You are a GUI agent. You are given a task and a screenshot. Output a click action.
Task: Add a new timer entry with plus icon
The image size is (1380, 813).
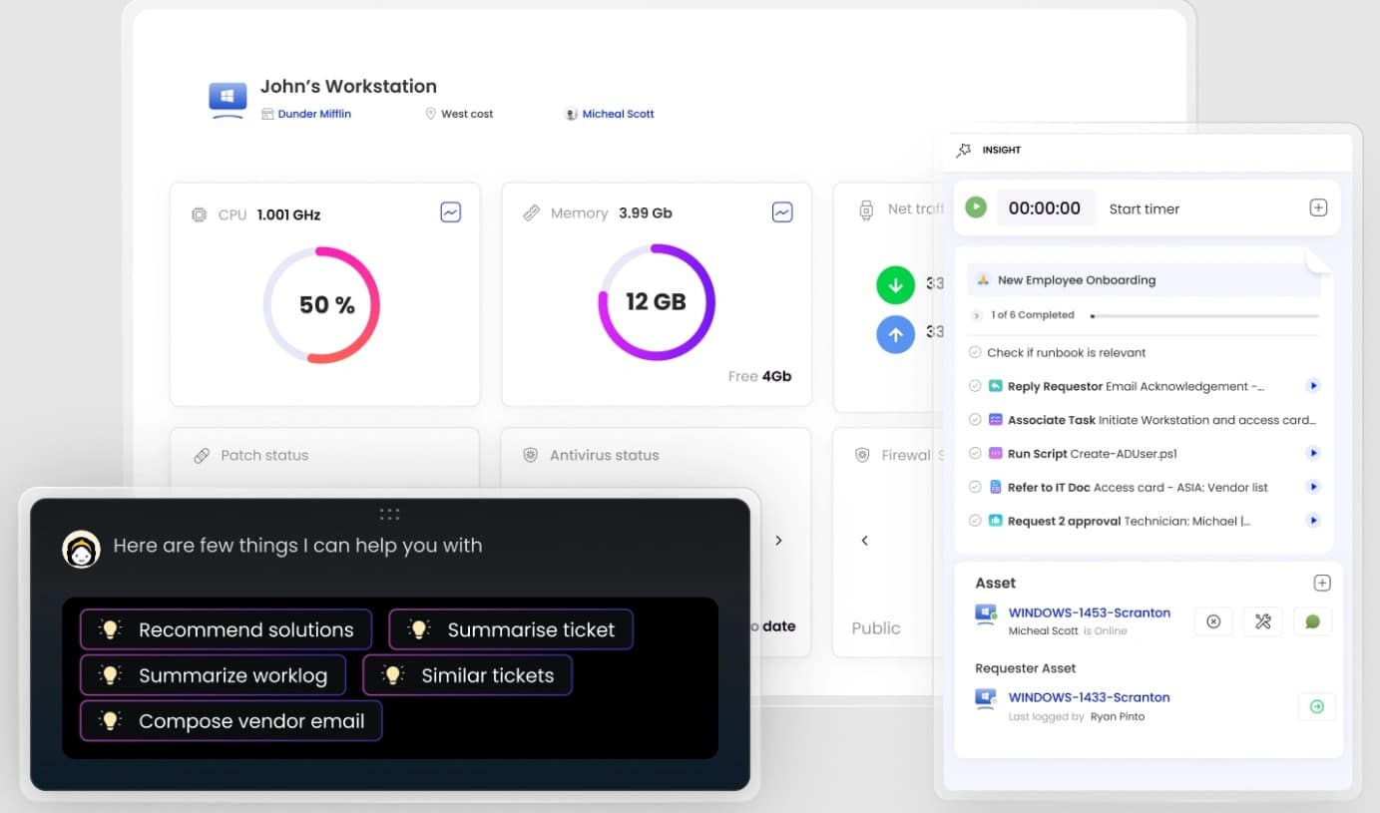[x=1318, y=207]
